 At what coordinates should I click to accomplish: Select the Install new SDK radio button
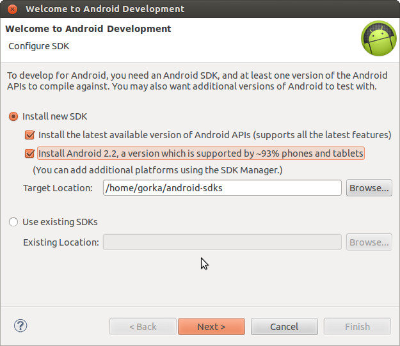tap(13, 116)
